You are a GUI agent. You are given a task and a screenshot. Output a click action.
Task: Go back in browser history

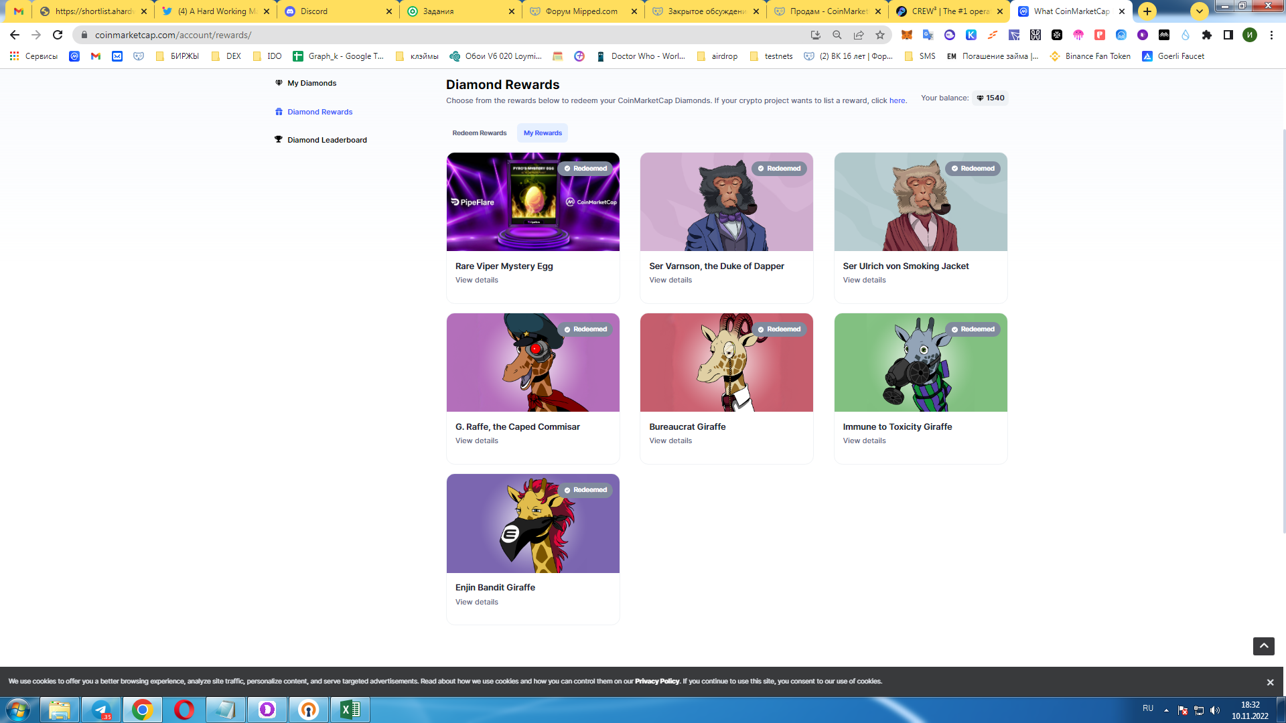click(15, 35)
